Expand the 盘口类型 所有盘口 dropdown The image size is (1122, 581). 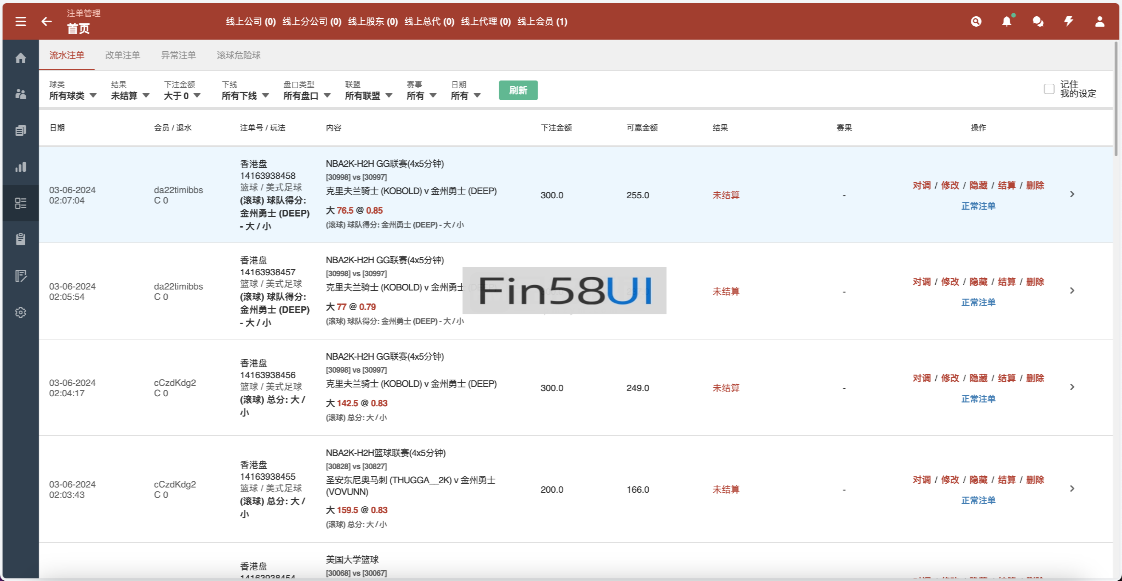[x=306, y=95]
